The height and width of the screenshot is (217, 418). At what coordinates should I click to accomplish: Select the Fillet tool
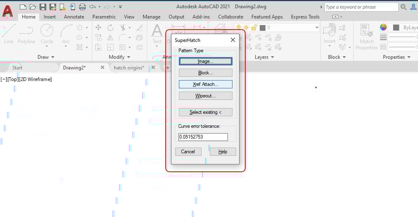pyautogui.click(x=122, y=37)
